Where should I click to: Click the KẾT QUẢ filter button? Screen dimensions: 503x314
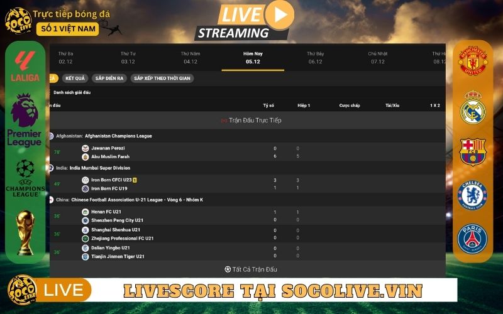(x=75, y=78)
